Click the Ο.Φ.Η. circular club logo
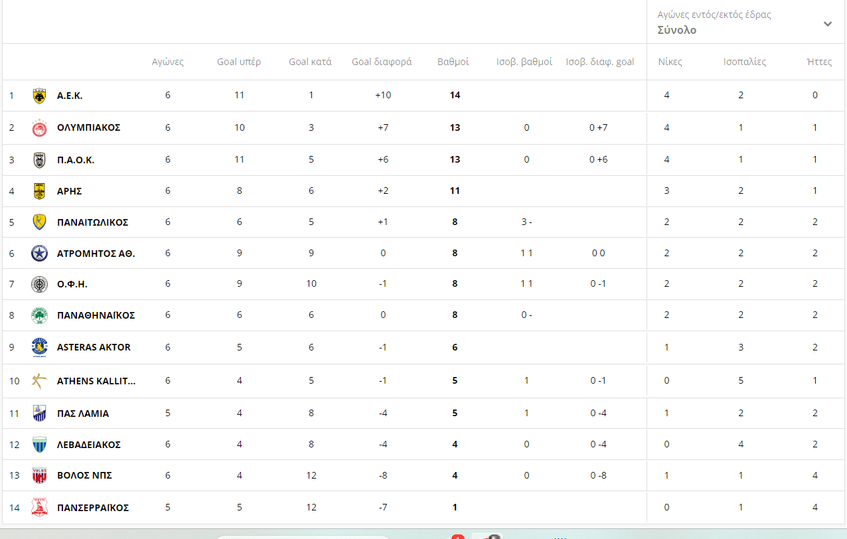This screenshot has height=539, width=847. [x=39, y=285]
